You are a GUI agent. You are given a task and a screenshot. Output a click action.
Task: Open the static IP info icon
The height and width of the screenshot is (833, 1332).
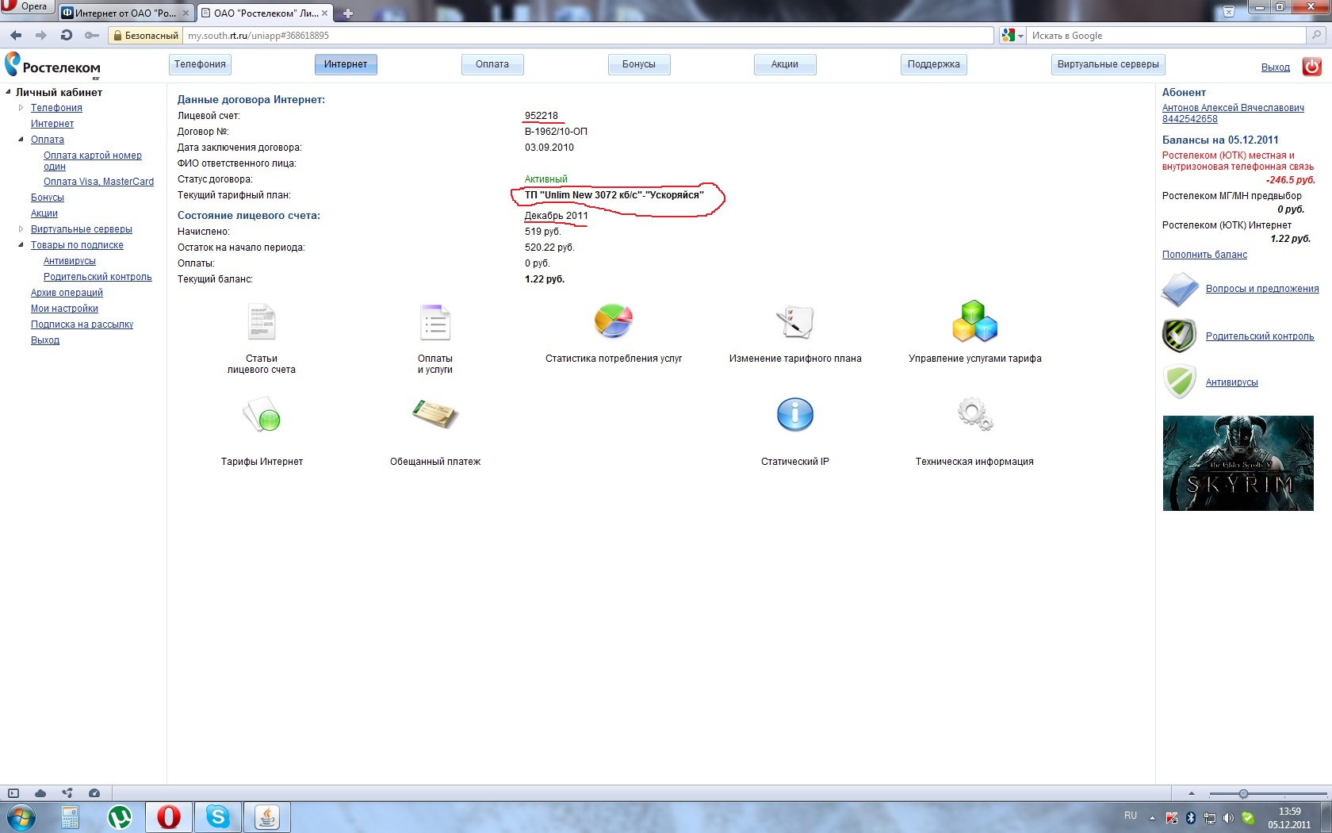click(x=794, y=414)
